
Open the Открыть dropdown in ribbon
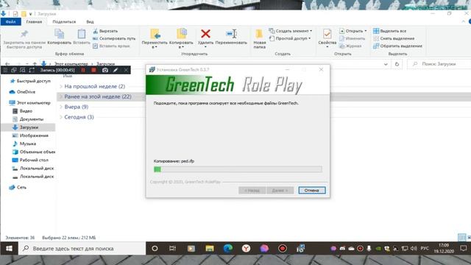pos(353,31)
